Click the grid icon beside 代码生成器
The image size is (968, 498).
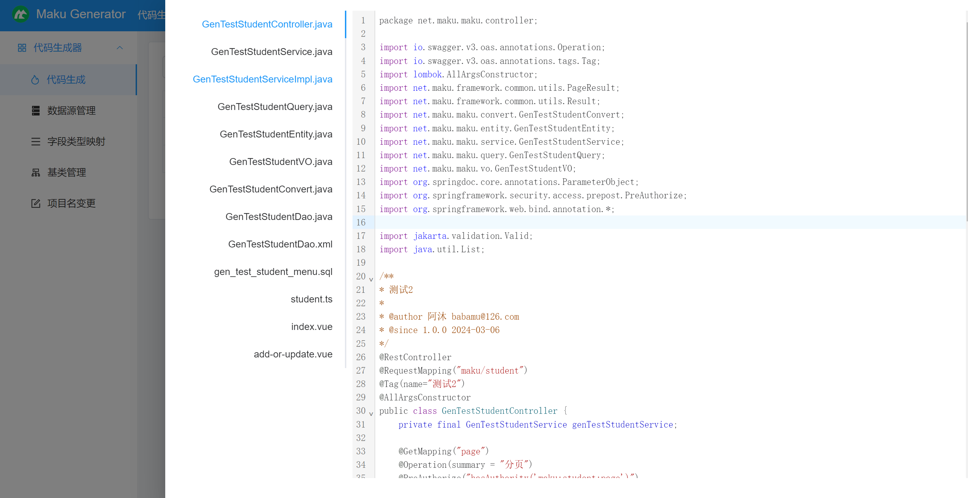pyautogui.click(x=22, y=48)
